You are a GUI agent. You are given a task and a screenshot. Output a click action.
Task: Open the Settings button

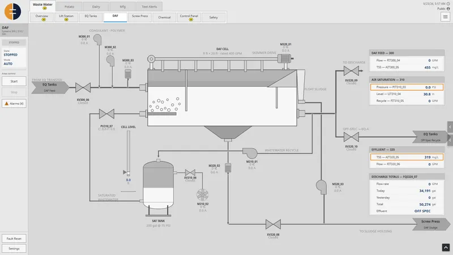pyautogui.click(x=14, y=248)
